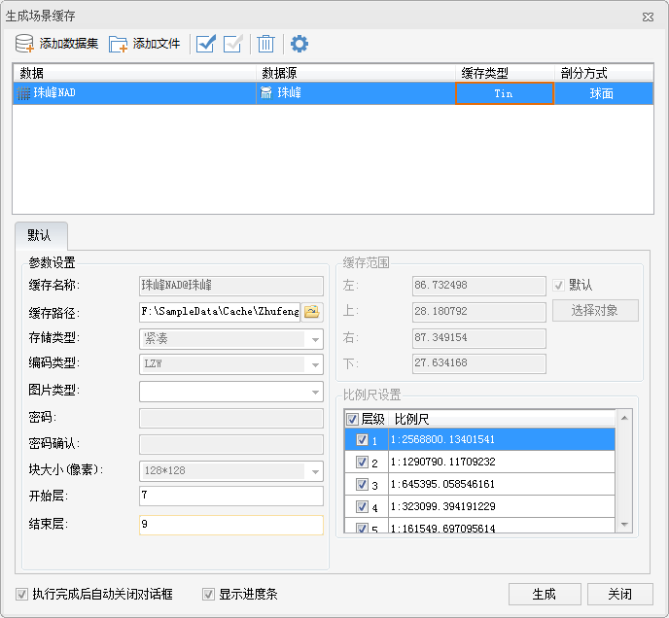The height and width of the screenshot is (618, 669).
Task: Toggle 执行完成后自动关闭对话框 checkbox
Action: point(22,594)
